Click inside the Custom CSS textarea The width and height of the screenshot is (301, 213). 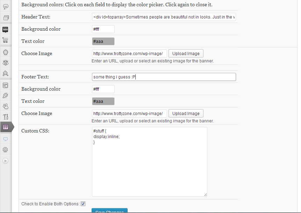click(150, 162)
